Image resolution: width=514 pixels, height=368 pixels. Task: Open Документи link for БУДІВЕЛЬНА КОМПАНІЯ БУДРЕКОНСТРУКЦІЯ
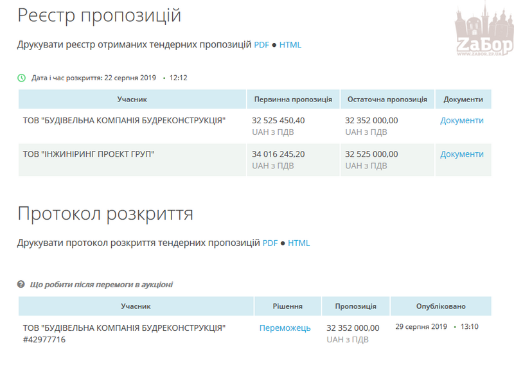click(461, 121)
